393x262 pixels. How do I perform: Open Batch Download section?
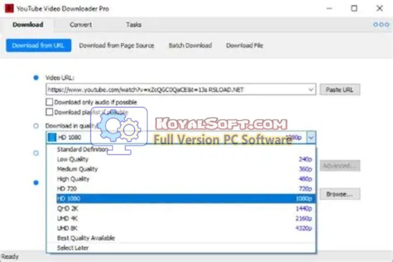190,45
